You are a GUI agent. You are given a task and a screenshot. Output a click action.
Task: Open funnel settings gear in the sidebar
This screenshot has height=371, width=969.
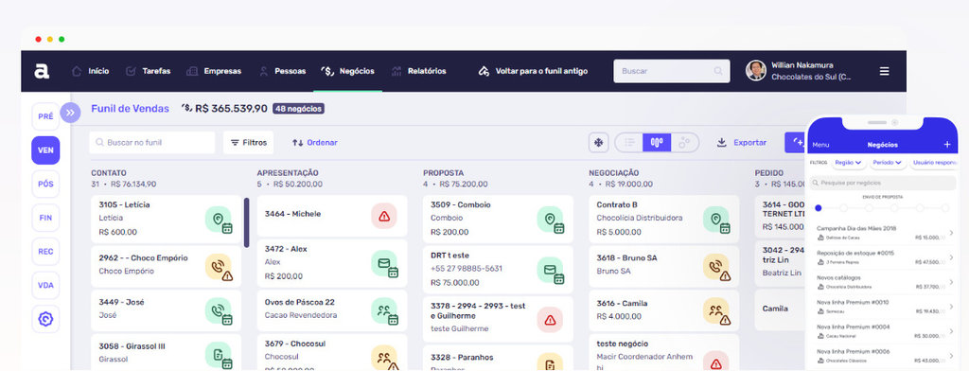click(45, 319)
